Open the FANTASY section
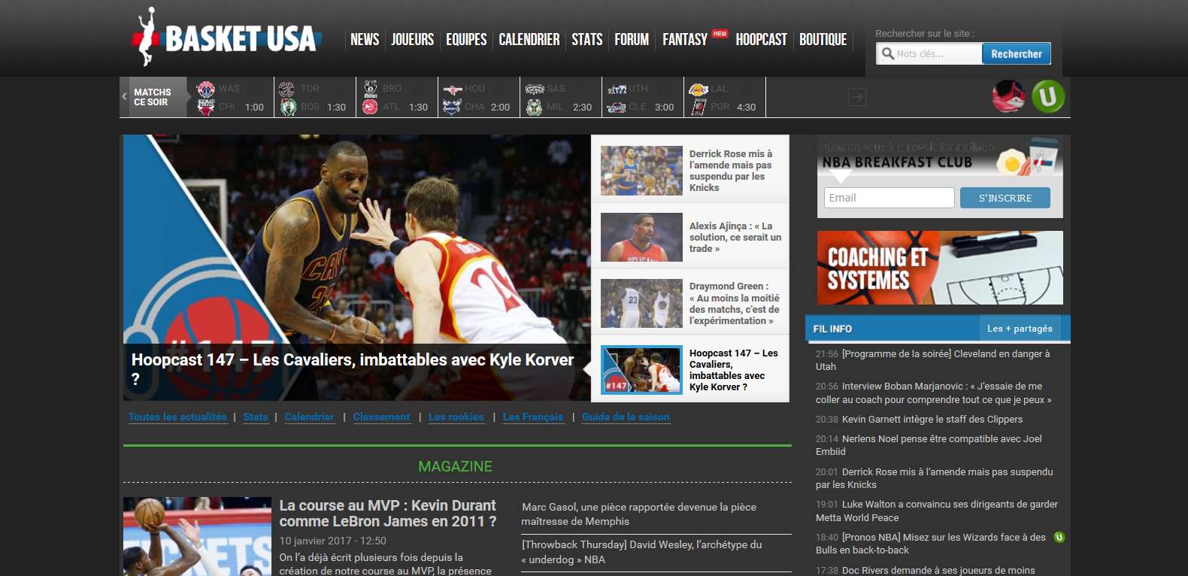This screenshot has width=1188, height=576. pos(685,39)
